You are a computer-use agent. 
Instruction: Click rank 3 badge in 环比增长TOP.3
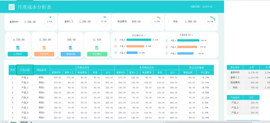click(x=115, y=52)
